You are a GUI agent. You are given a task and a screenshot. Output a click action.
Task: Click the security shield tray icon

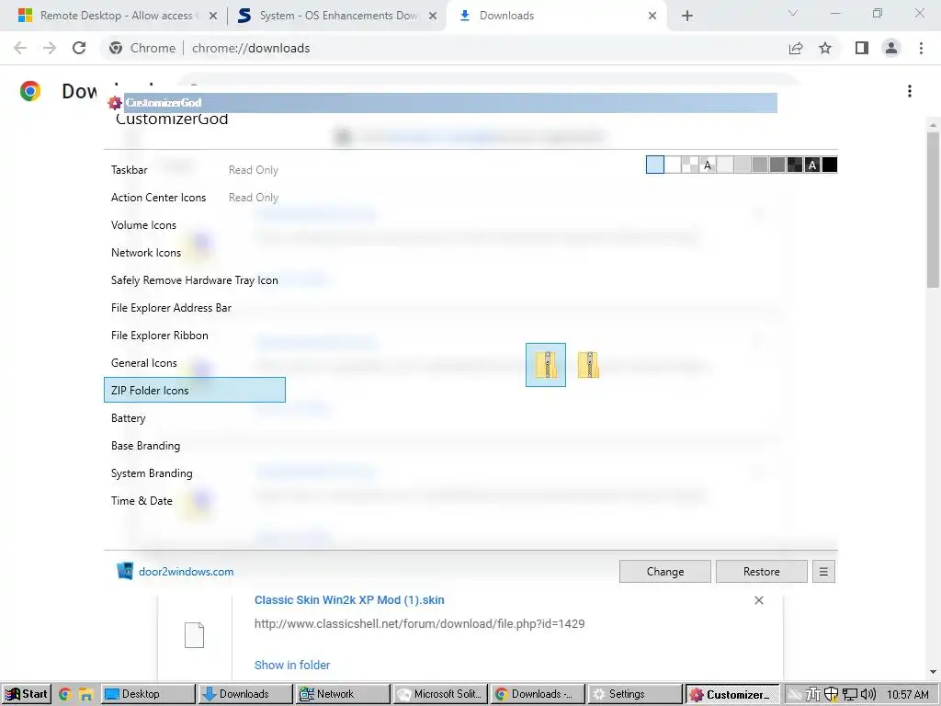[x=831, y=694]
